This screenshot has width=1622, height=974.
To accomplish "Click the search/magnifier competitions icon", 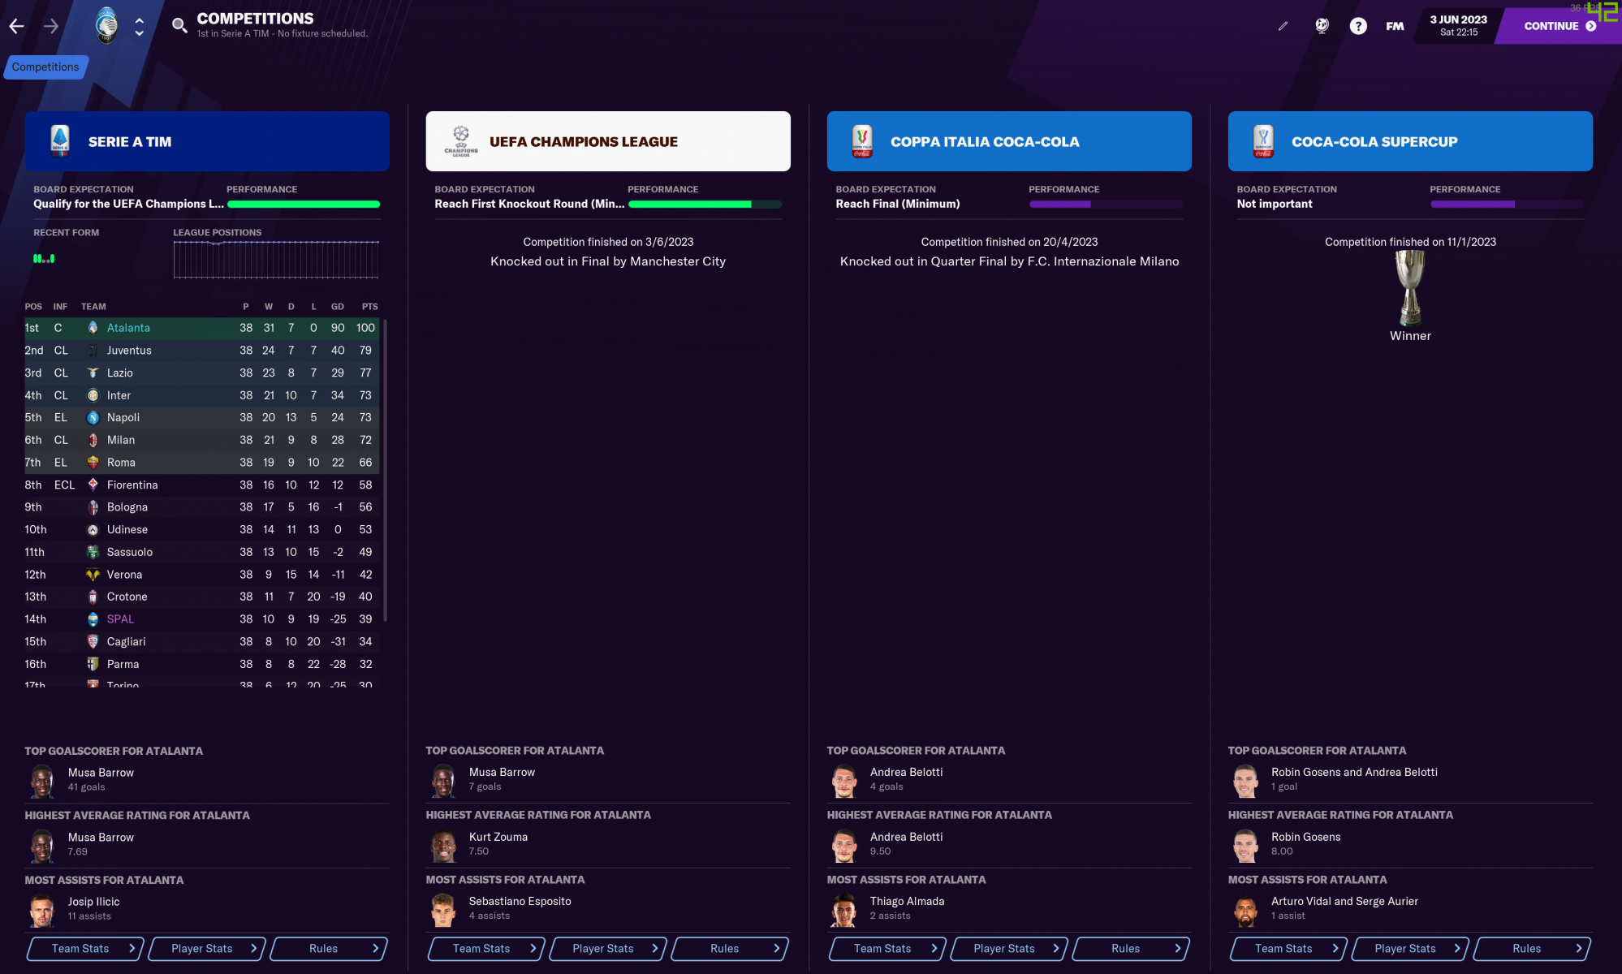I will 177,25.
